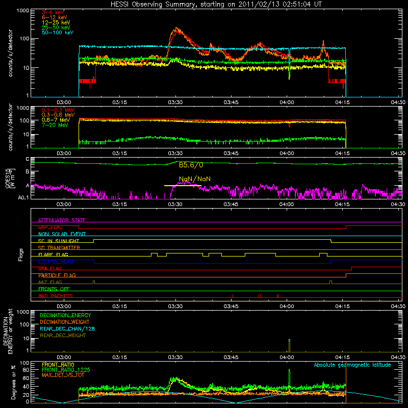408x408 pixels.
Task: Click the FRONT_RATIO_1225 legend entry
Action: coord(66,370)
